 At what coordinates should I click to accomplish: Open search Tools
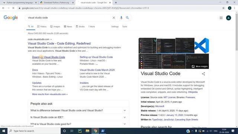(125, 26)
